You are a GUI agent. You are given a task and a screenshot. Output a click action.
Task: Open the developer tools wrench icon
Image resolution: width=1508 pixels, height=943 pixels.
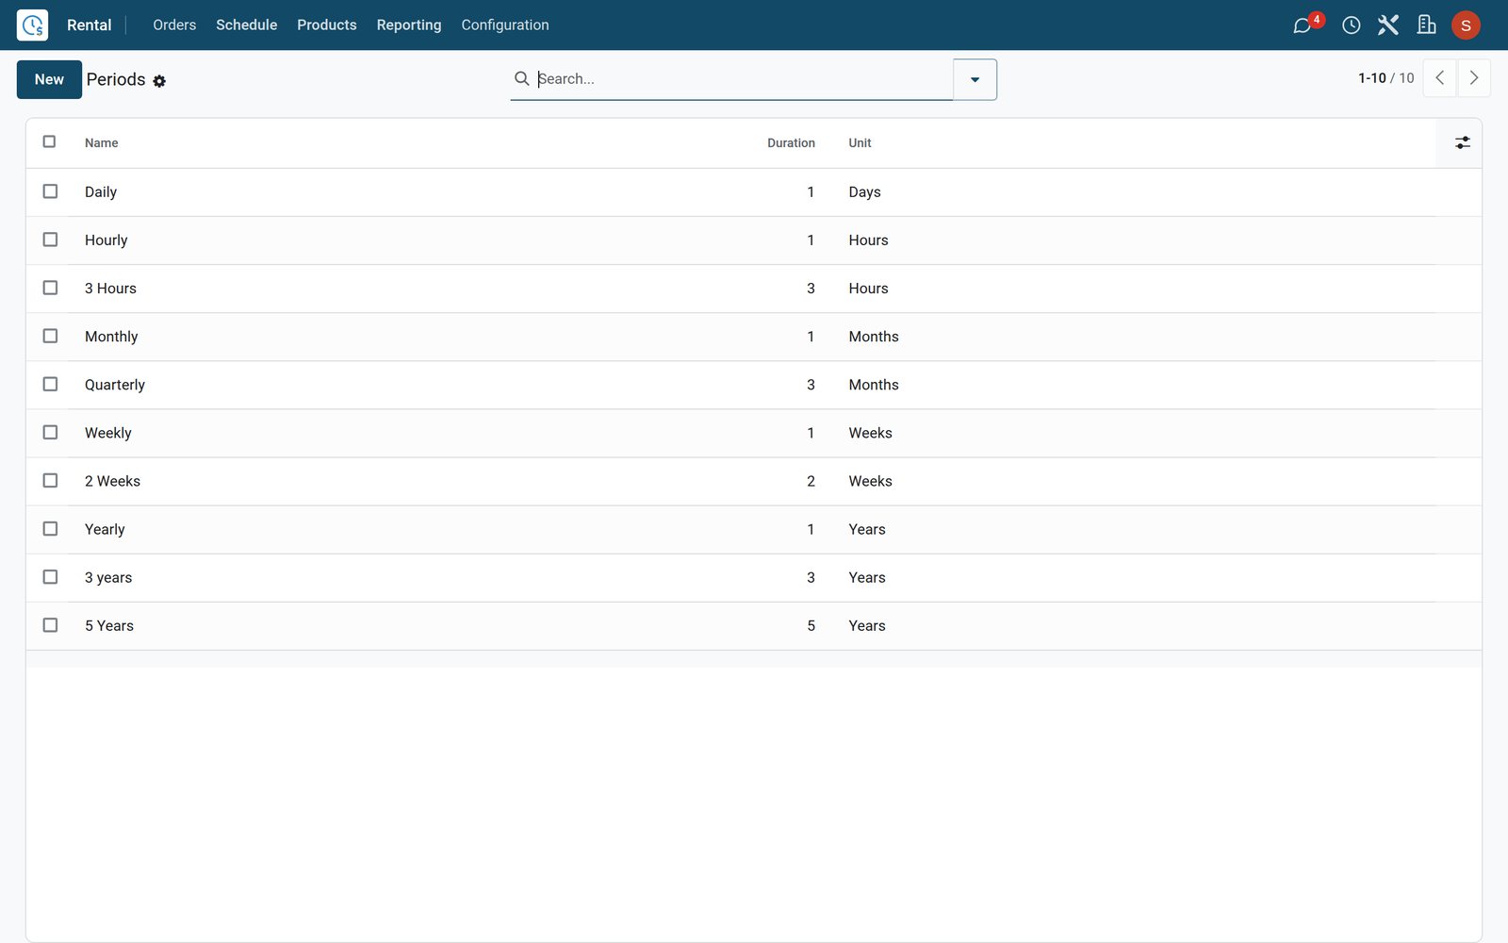tap(1388, 25)
